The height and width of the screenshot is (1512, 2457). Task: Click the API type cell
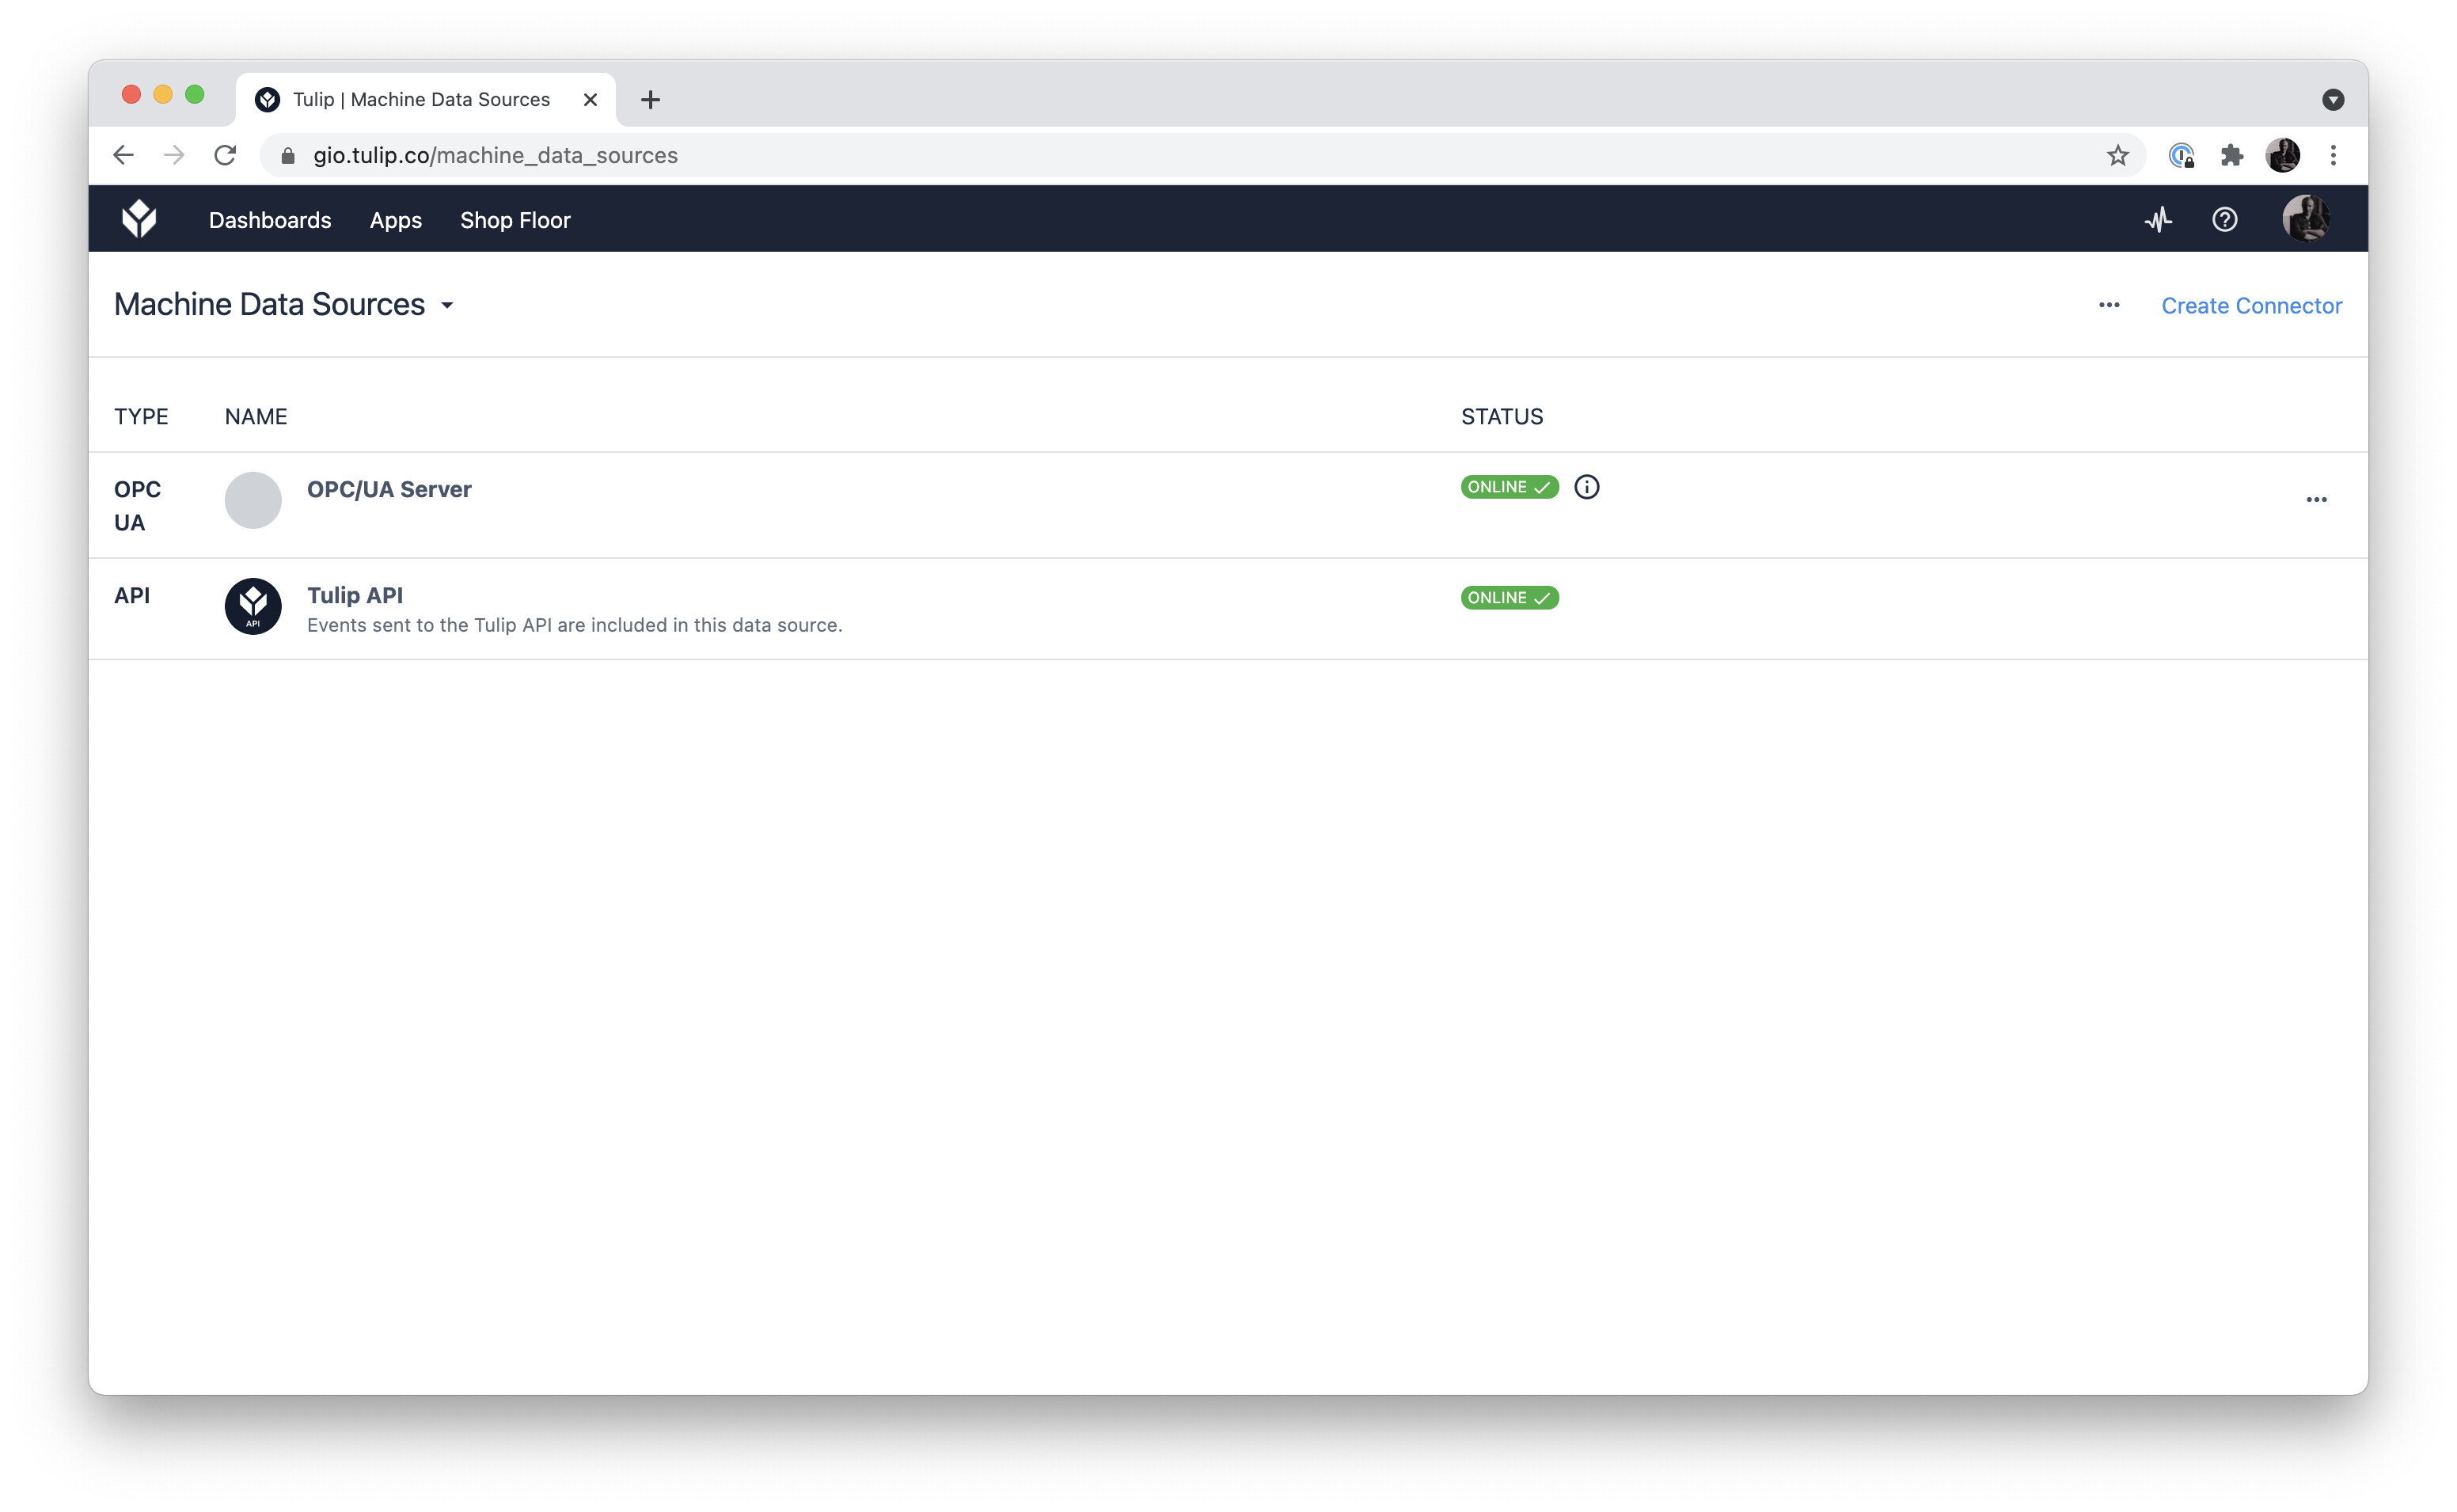tap(132, 595)
